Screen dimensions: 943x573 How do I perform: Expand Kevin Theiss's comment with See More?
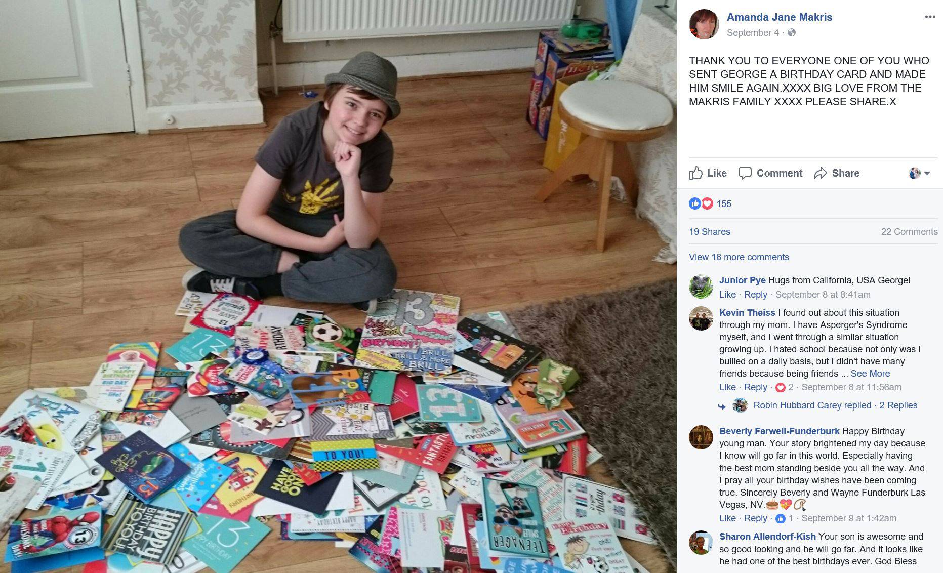tap(870, 374)
